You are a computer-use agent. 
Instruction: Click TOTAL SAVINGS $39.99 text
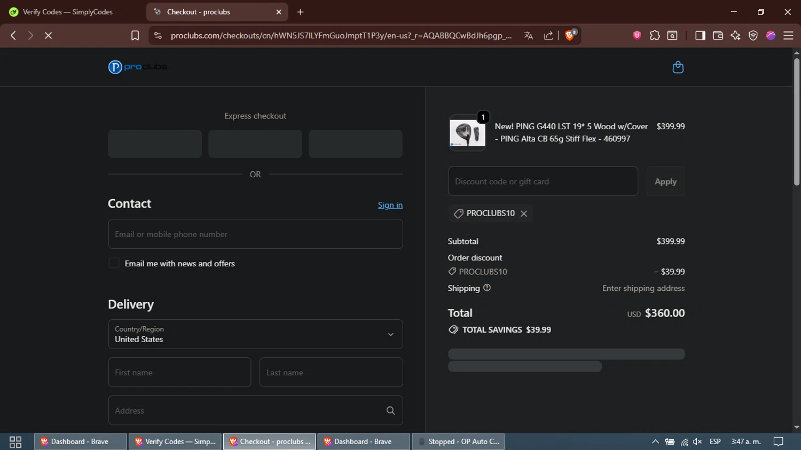(x=507, y=330)
